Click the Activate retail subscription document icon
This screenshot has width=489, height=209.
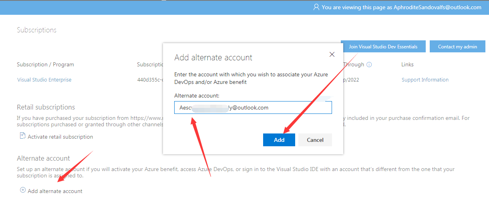(22, 136)
